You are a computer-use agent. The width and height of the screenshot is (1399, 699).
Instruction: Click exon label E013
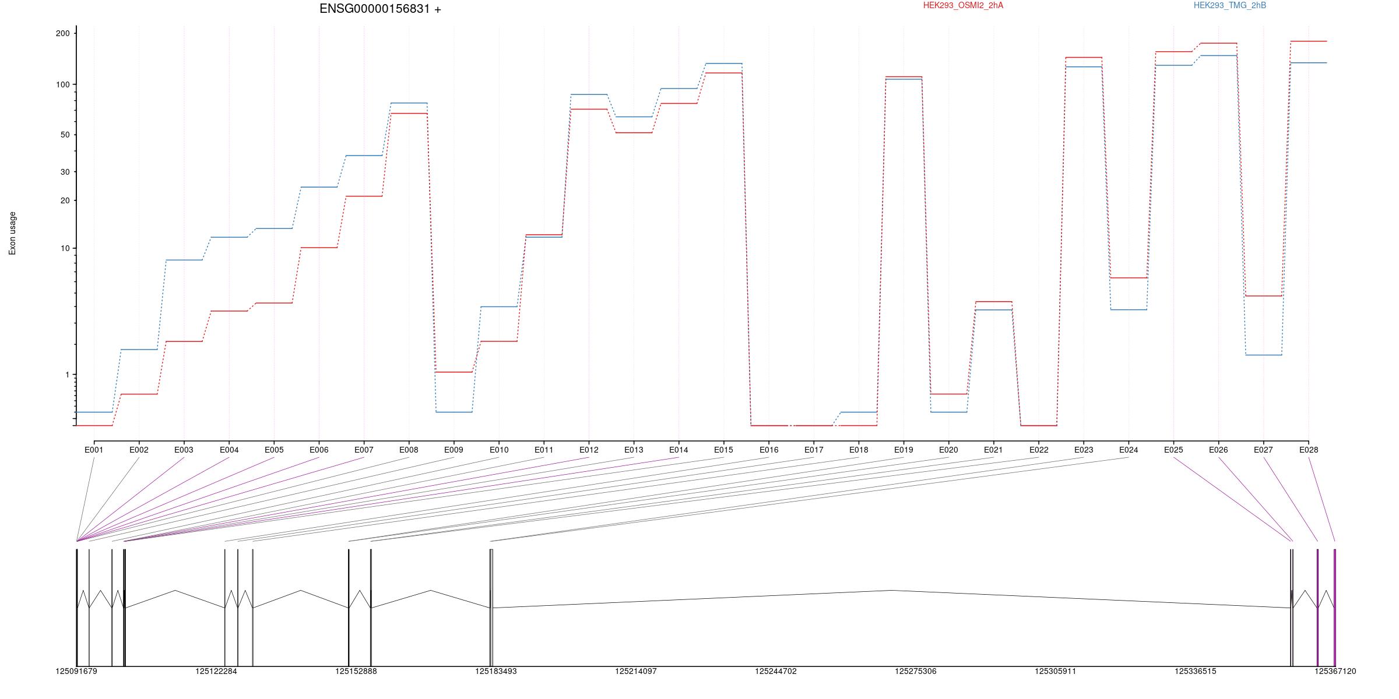tap(634, 450)
